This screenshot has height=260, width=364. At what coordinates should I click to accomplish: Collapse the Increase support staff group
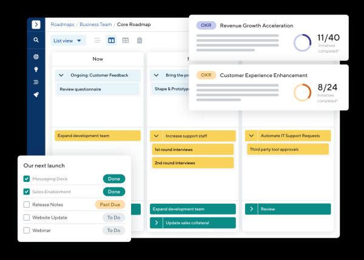coord(157,136)
